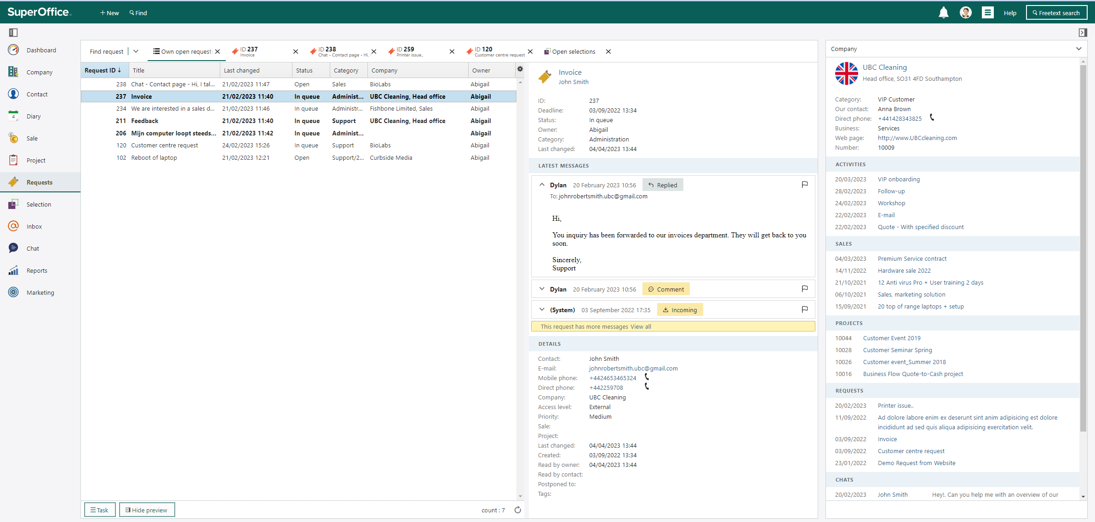Open the Dashboard navigator icon
The image size is (1095, 522).
(13, 50)
